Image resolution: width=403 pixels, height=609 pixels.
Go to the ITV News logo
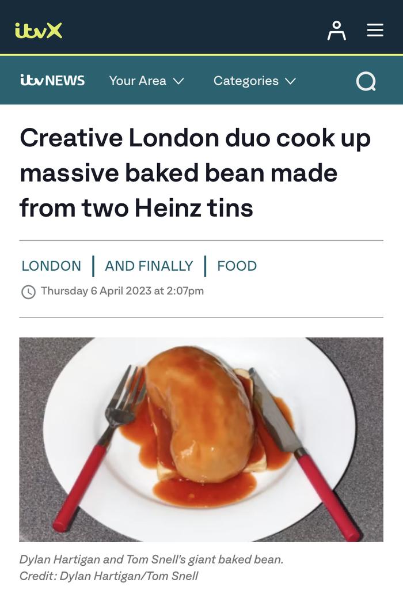coord(52,81)
